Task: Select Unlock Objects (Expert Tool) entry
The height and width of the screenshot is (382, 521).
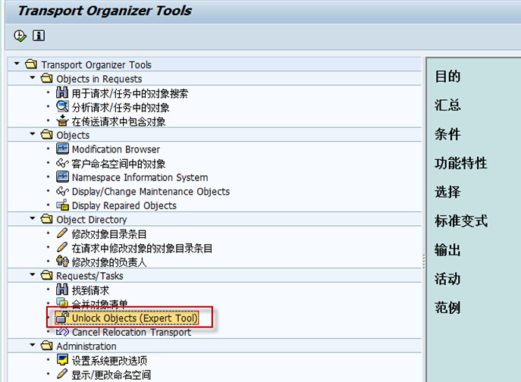Action: (134, 318)
